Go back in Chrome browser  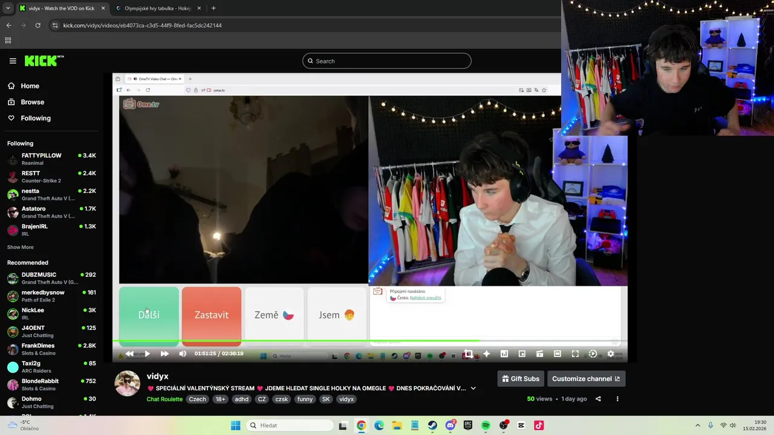(x=8, y=25)
